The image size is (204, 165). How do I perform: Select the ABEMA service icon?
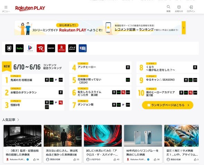point(51,48)
